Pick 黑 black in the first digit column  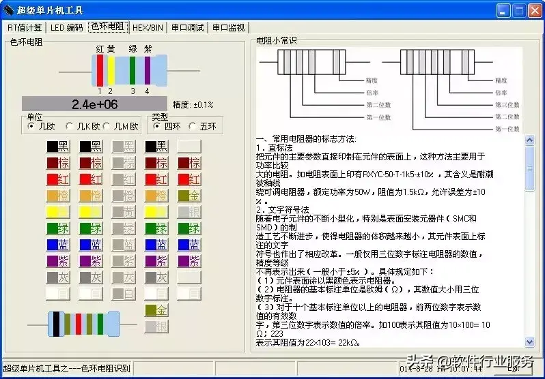click(58, 147)
